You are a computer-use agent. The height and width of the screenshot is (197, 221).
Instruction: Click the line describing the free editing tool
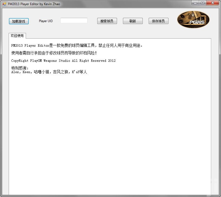pos(77,46)
